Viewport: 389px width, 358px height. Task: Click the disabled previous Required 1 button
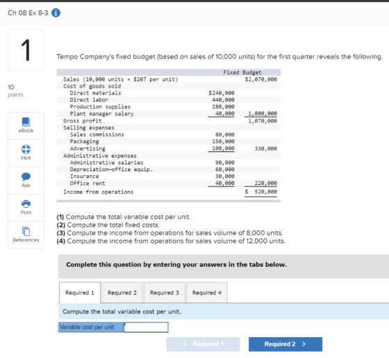pos(203,344)
